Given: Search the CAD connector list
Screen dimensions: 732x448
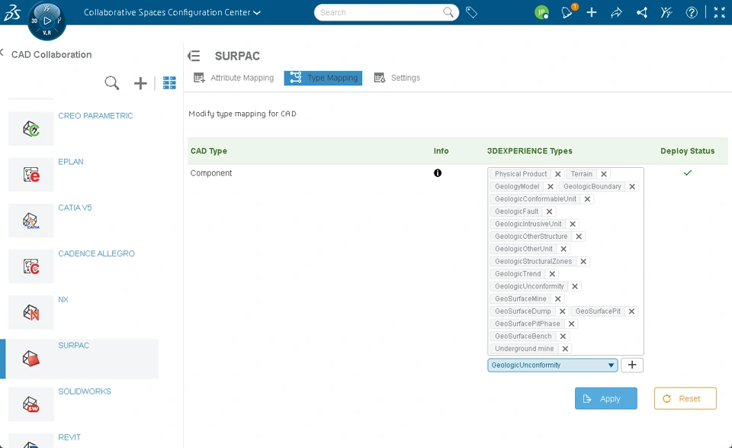Looking at the screenshot, I should 111,83.
